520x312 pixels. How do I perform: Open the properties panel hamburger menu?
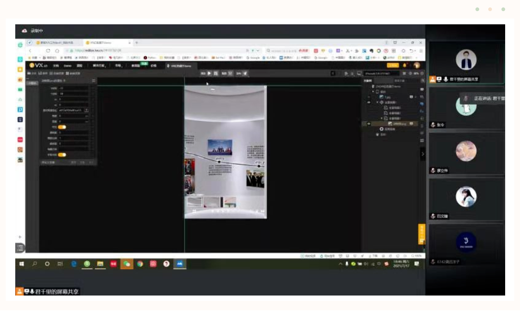pyautogui.click(x=94, y=81)
